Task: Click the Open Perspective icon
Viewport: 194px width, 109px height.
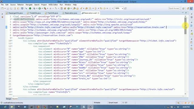Action: (183, 8)
